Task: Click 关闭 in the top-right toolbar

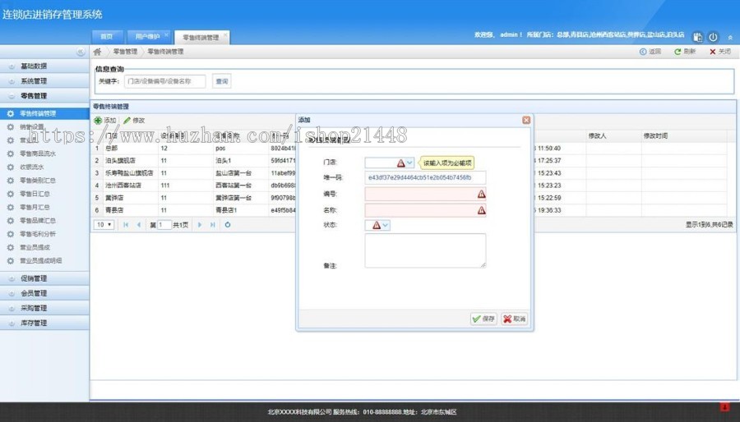Action: coord(720,52)
